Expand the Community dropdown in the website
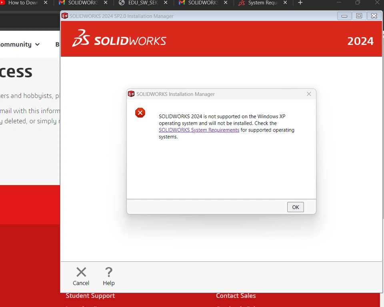 click(x=20, y=44)
